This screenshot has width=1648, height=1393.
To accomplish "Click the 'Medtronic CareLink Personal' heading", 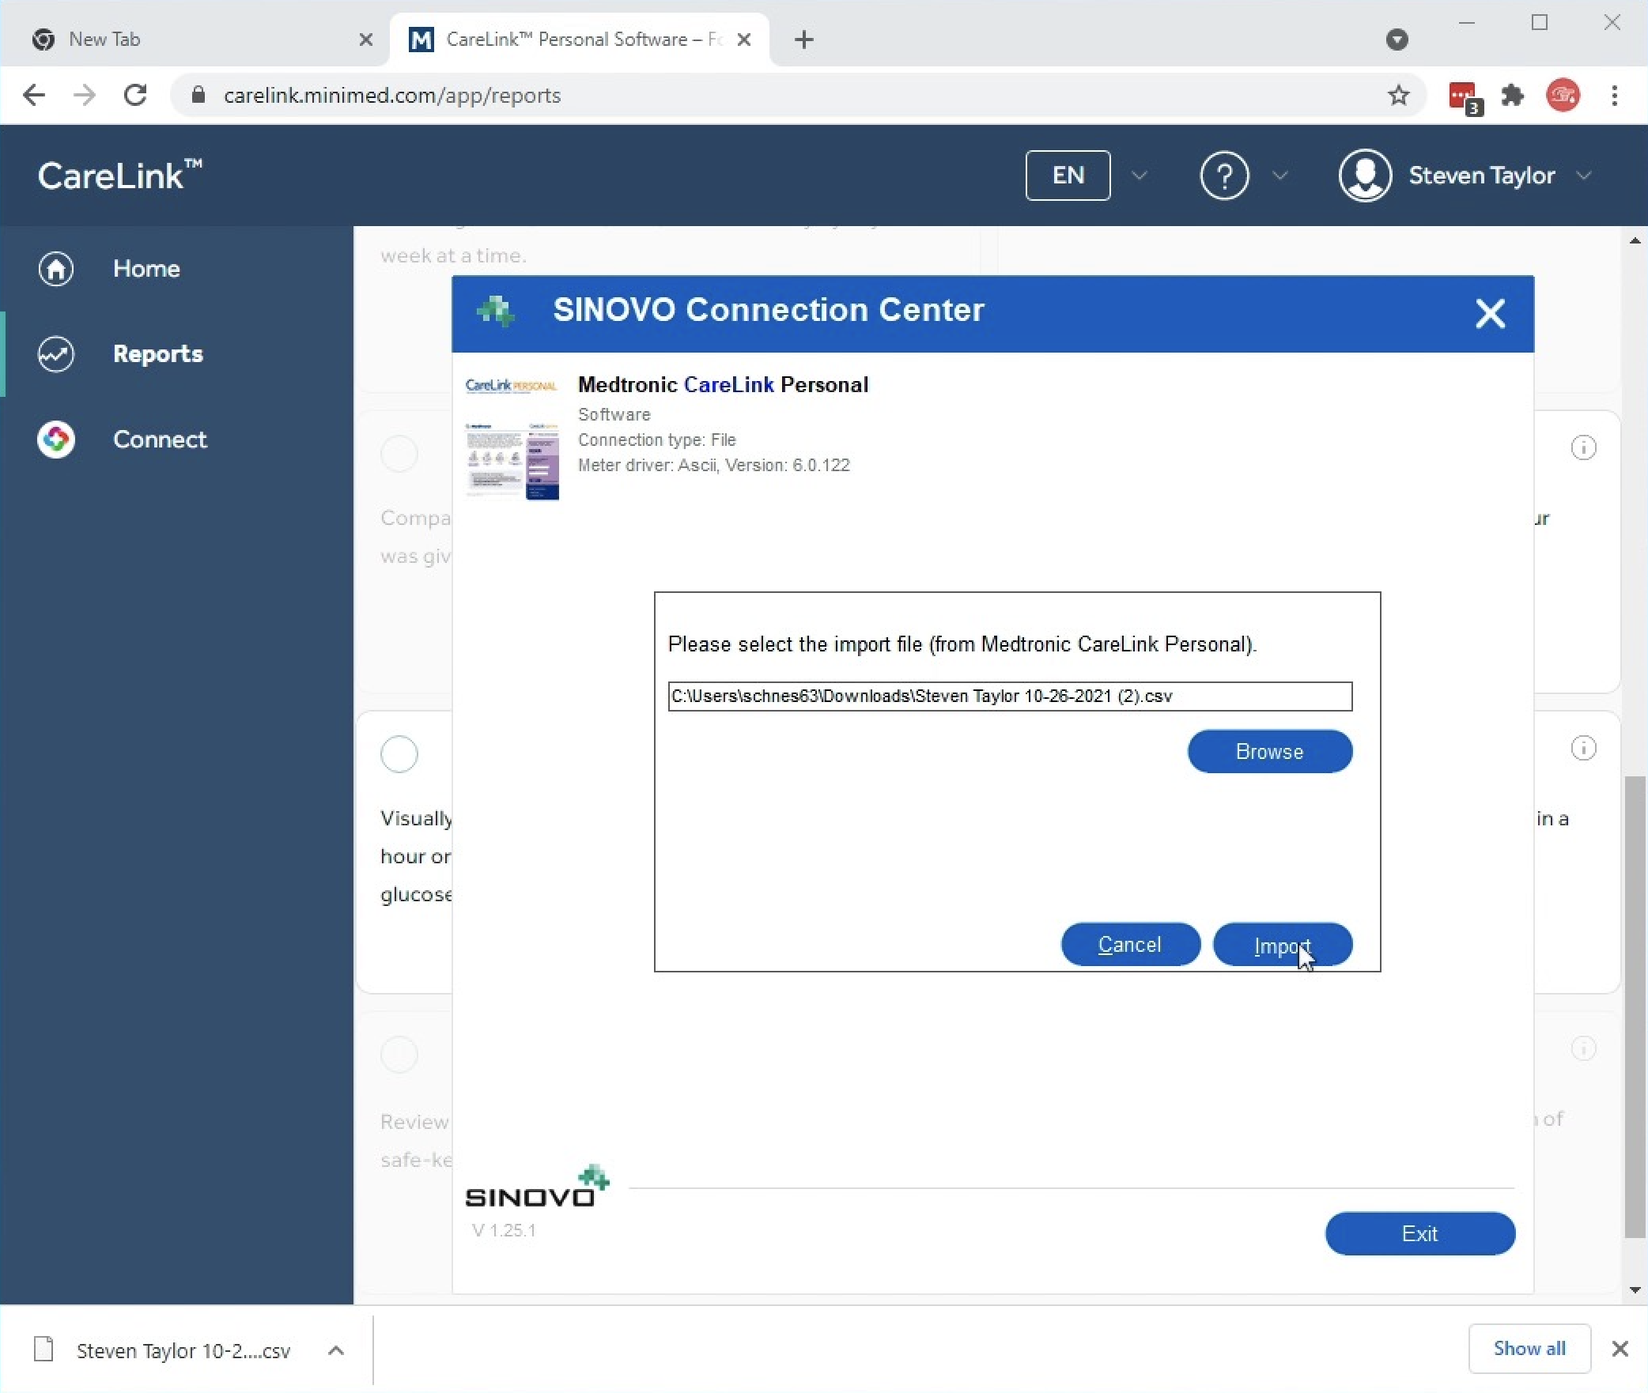I will 723,384.
